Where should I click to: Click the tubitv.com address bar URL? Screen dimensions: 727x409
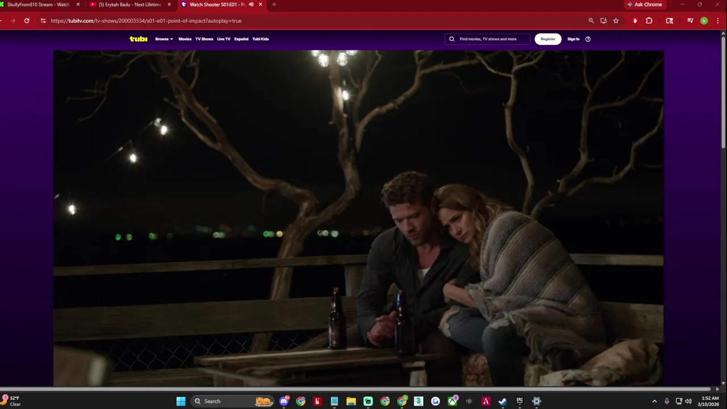click(x=146, y=20)
